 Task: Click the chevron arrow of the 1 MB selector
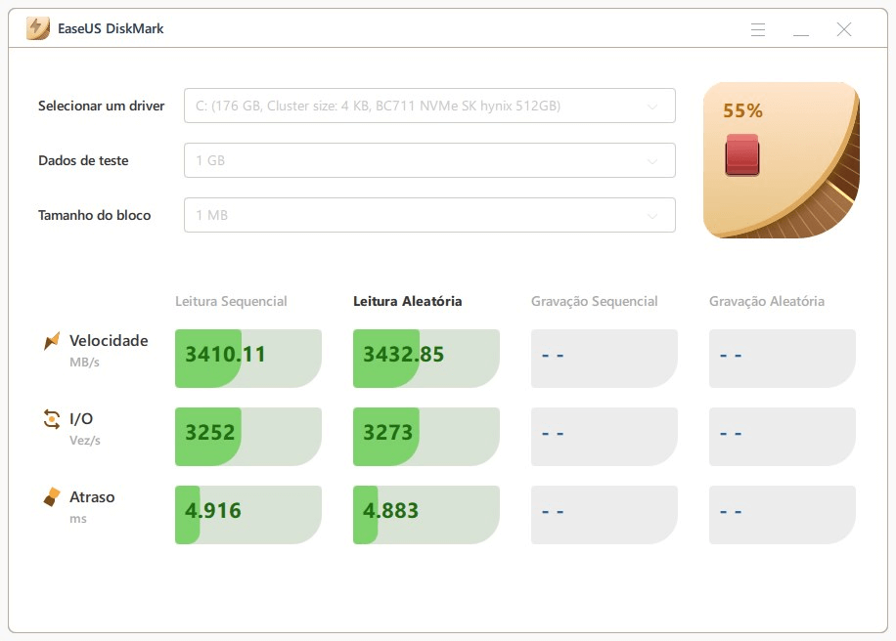(x=652, y=216)
